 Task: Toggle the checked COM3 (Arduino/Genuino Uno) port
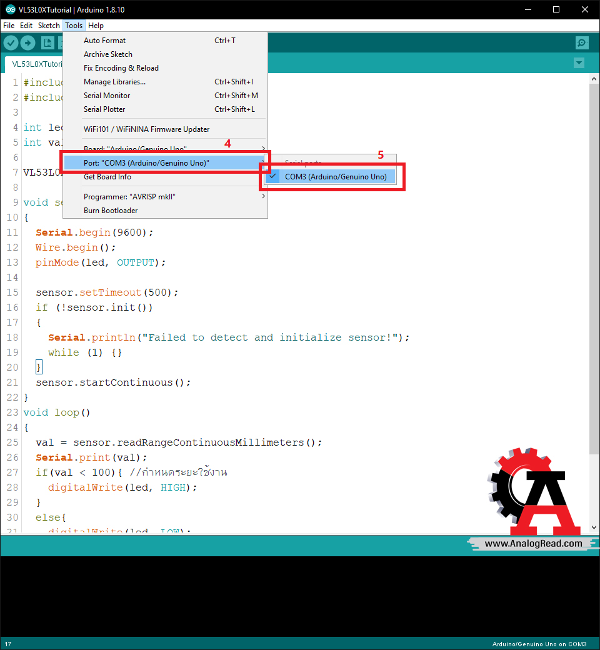click(331, 177)
